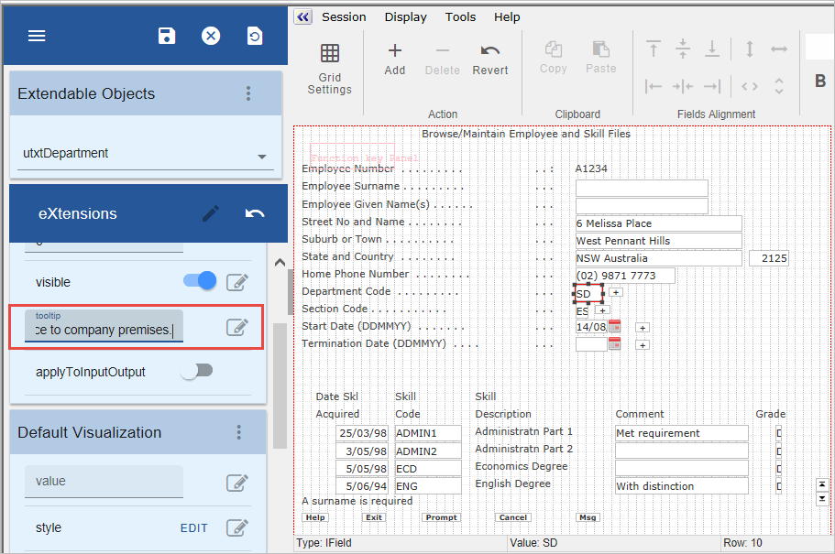Turn off the visible switch

point(200,280)
